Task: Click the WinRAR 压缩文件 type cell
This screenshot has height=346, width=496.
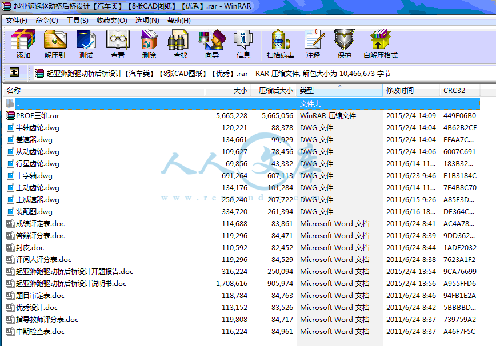Action: (328, 116)
